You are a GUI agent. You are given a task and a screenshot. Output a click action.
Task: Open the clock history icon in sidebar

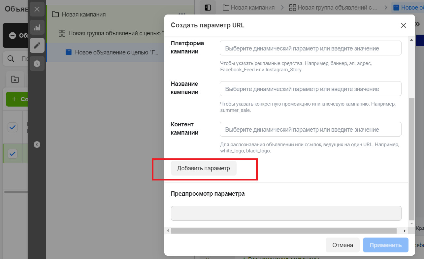[37, 64]
